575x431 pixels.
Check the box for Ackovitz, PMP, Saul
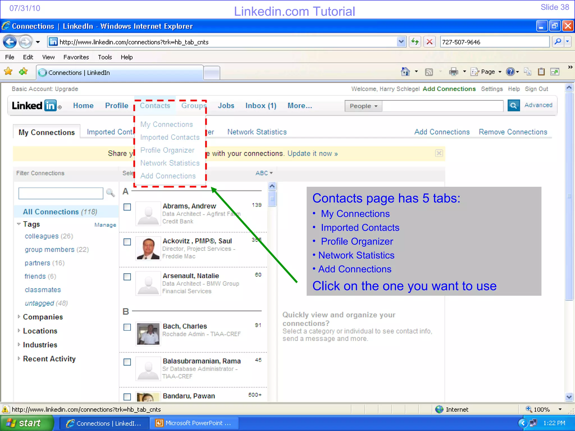(127, 242)
